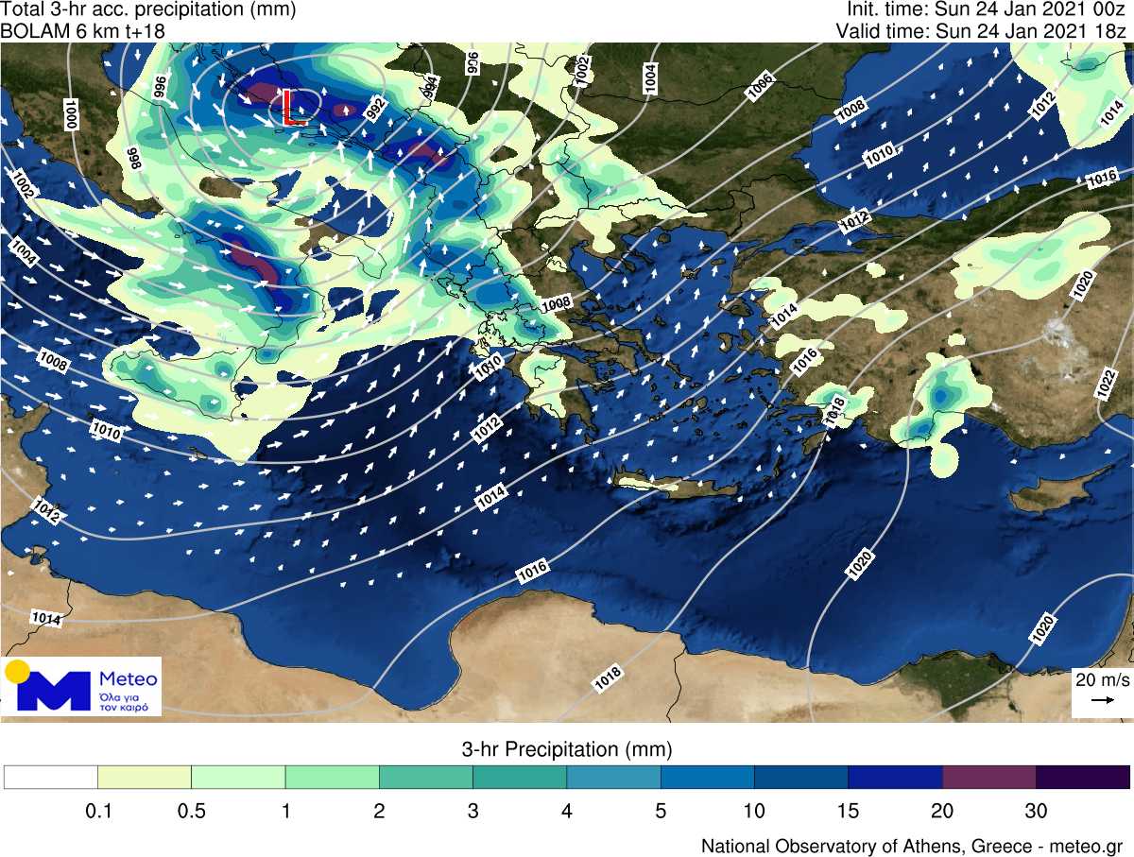Screen dimensions: 1134x857
Task: Click the 'Total 3-hr acc. precipitation (mm)' title
Action: 148,10
